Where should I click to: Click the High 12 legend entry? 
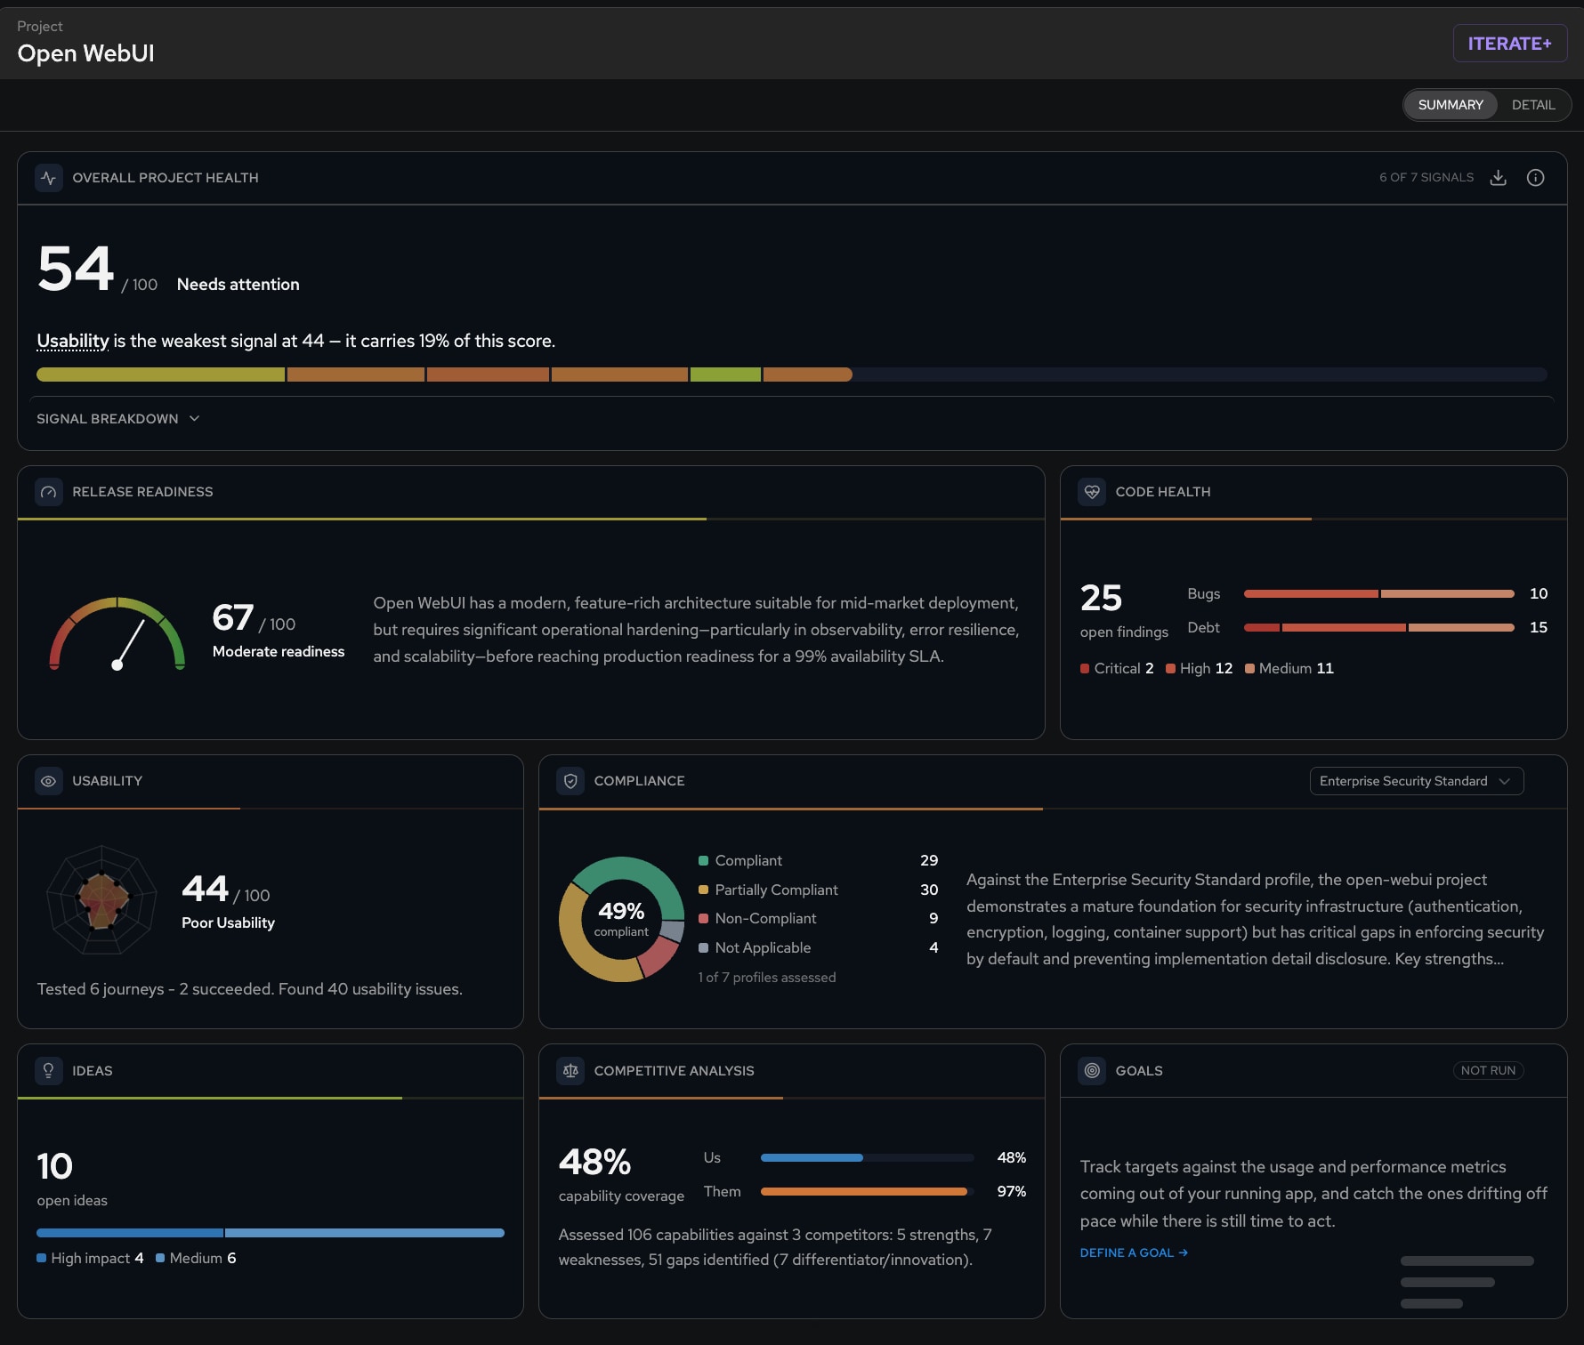tap(1199, 668)
